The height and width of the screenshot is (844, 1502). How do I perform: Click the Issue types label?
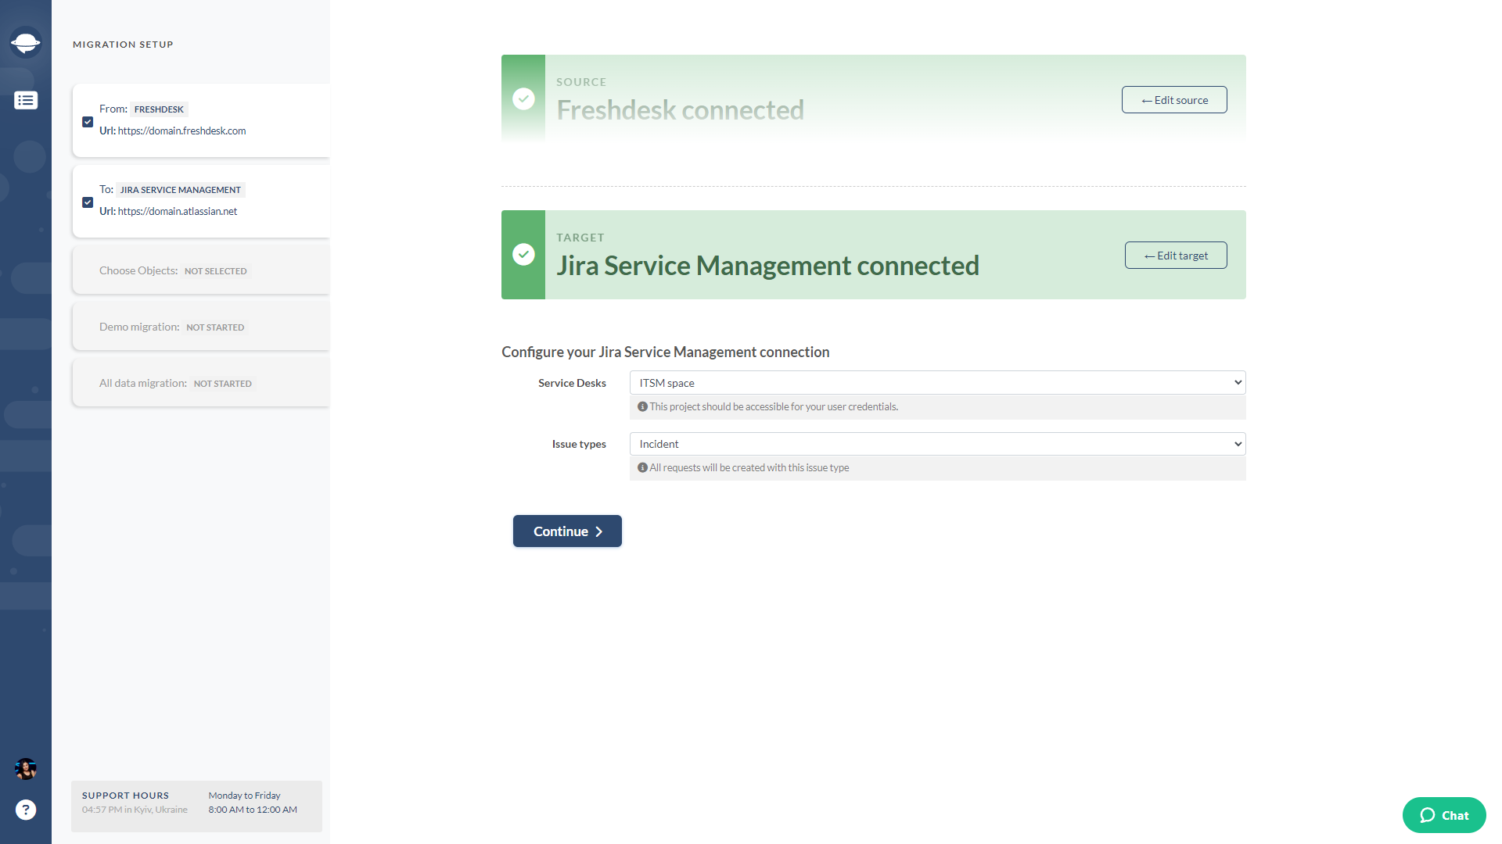point(579,444)
